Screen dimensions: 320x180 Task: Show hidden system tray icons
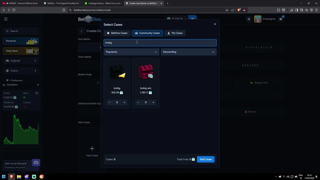pos(276,177)
